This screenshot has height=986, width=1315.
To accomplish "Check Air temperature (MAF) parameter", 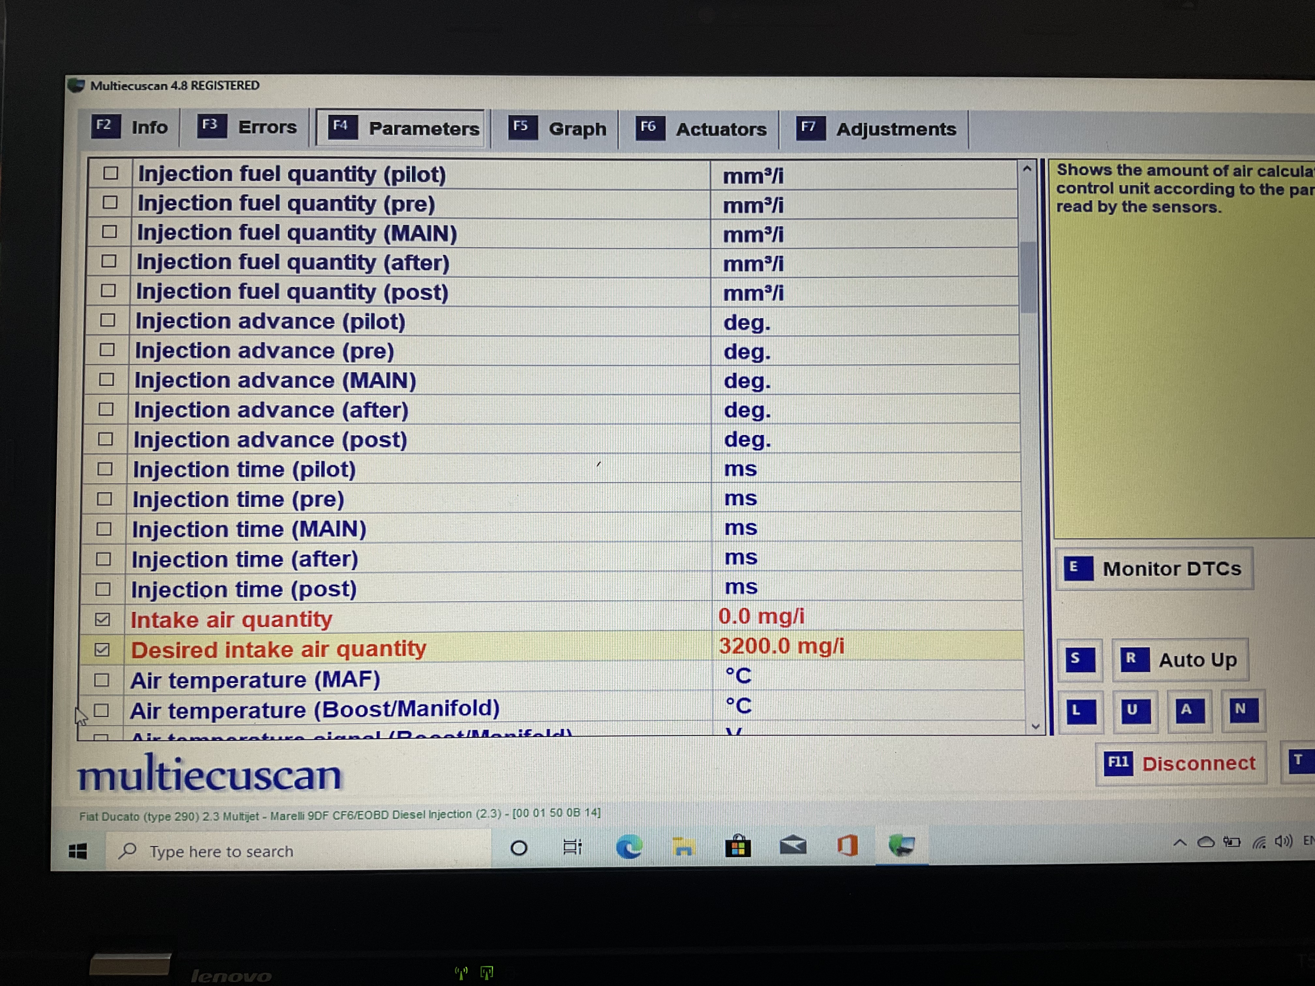I will 102,680.
